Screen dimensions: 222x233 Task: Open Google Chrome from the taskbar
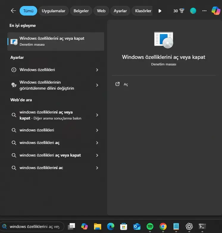(x=163, y=226)
